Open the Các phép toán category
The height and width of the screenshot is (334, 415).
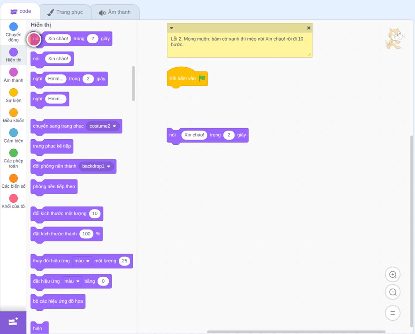(14, 158)
